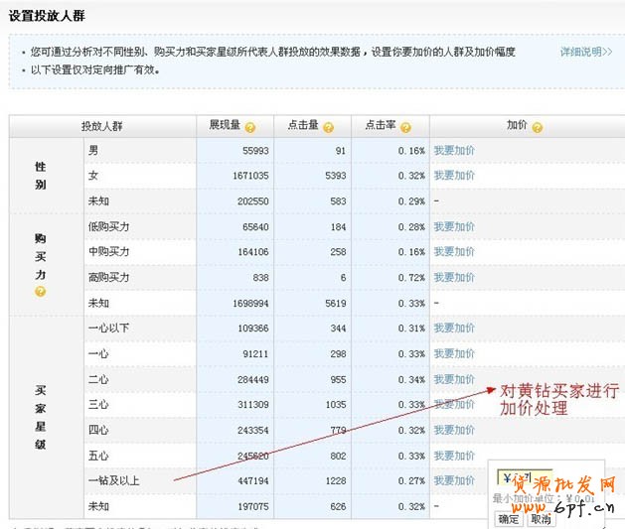Click 我要加价 for 三心 row

(x=454, y=405)
